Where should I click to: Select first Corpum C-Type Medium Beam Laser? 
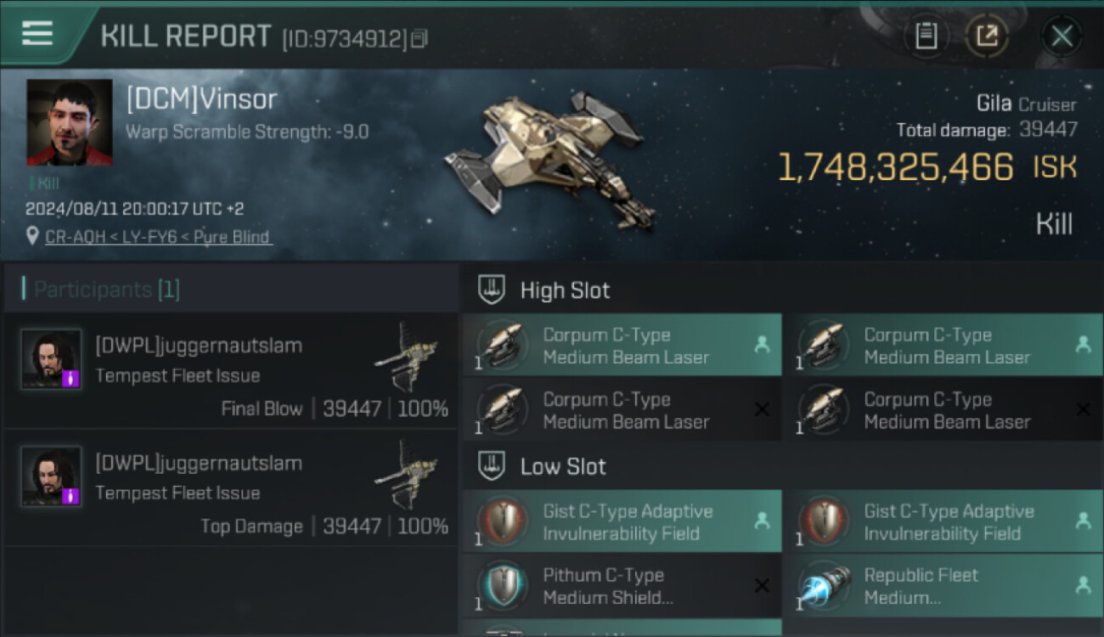[x=622, y=346]
